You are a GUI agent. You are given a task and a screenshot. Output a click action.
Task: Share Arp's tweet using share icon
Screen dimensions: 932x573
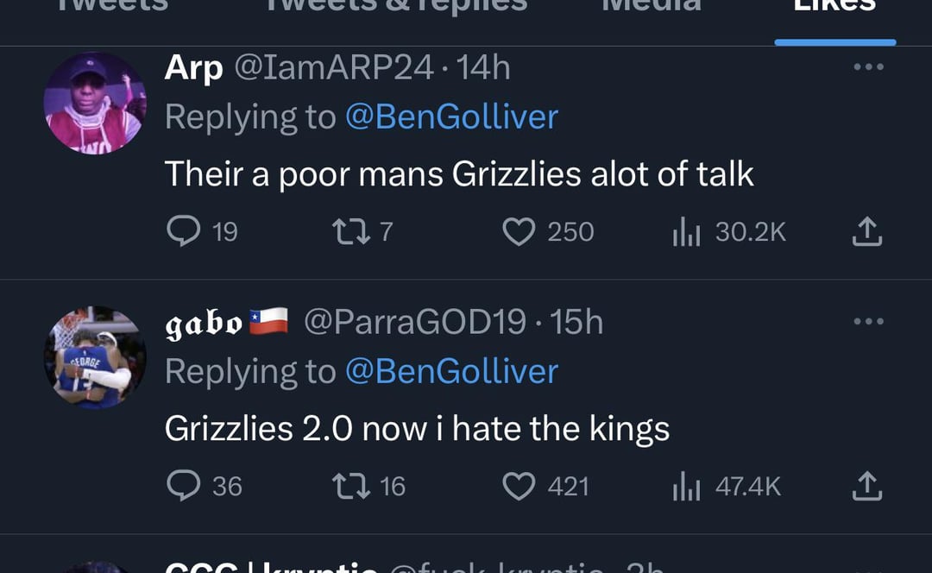tap(866, 231)
